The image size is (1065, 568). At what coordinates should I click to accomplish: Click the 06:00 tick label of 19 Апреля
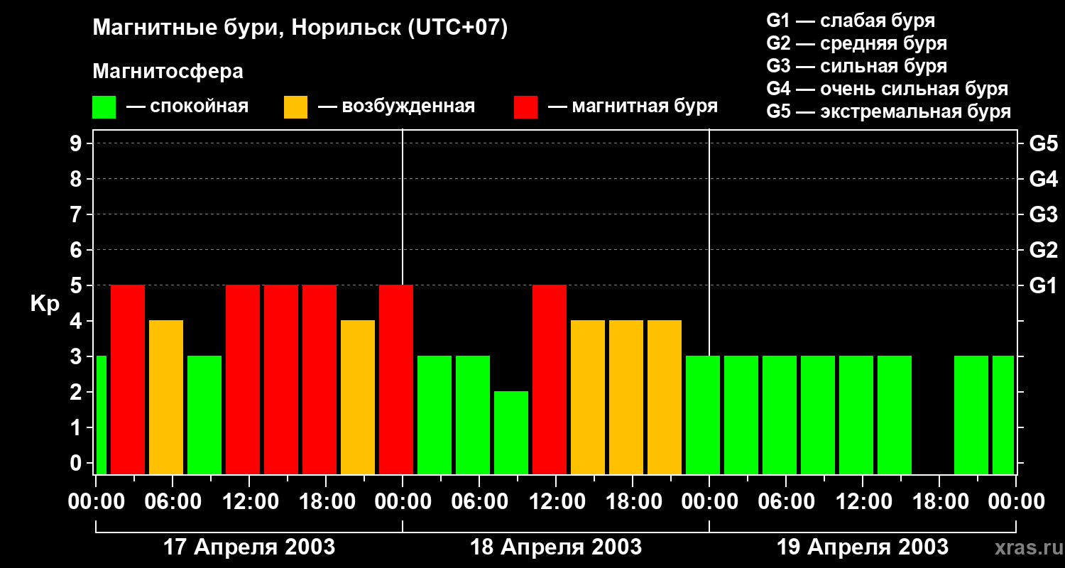[786, 501]
